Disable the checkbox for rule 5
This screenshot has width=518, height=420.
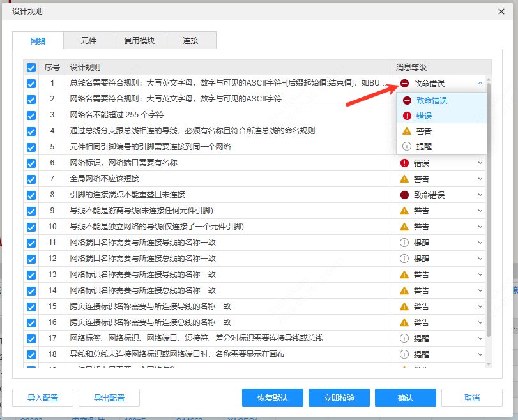[30, 148]
